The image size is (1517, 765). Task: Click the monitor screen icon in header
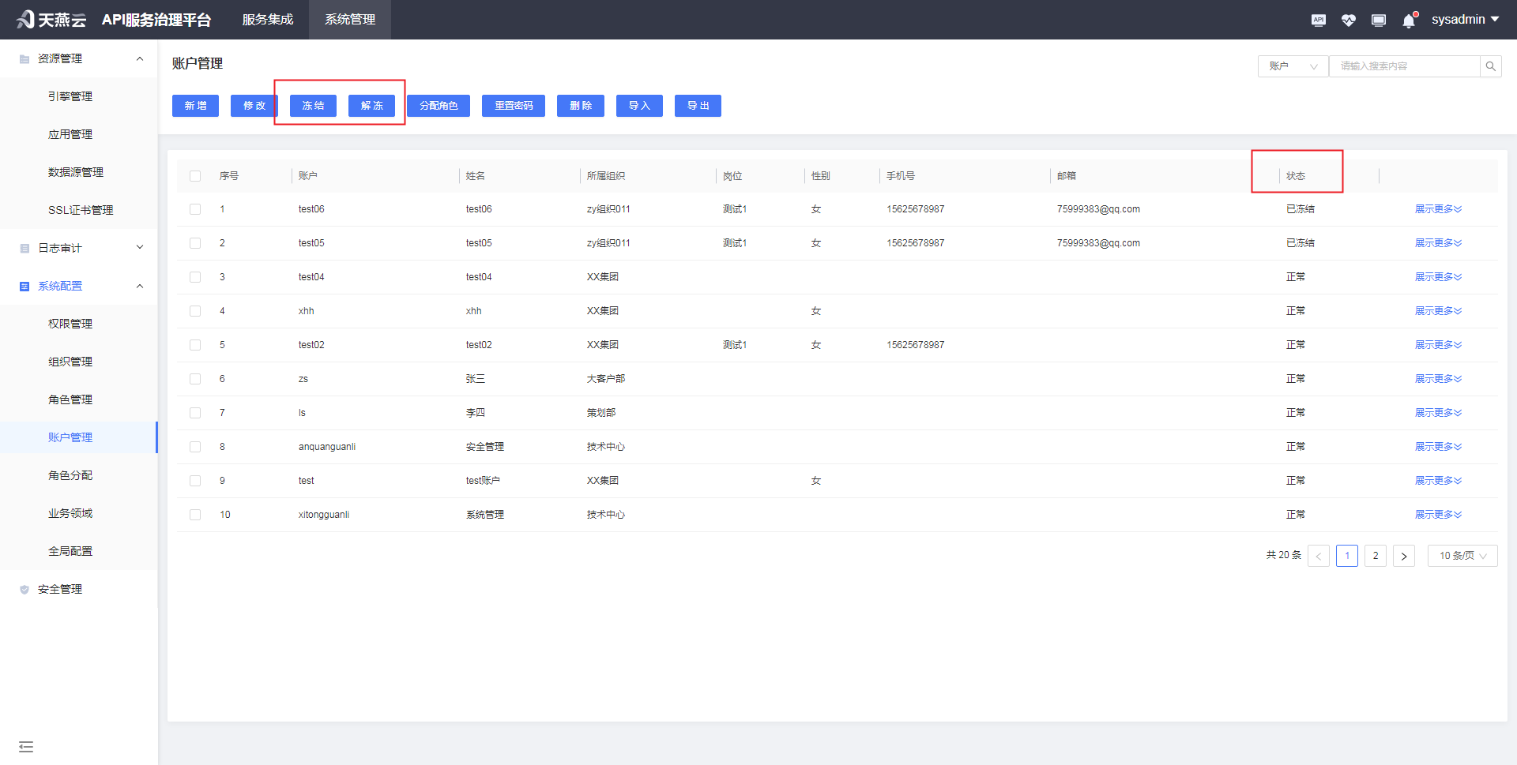[x=1378, y=20]
